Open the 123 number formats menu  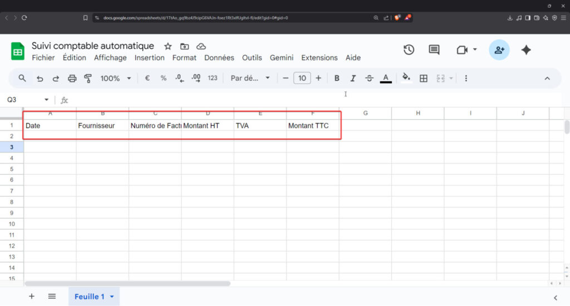(212, 78)
